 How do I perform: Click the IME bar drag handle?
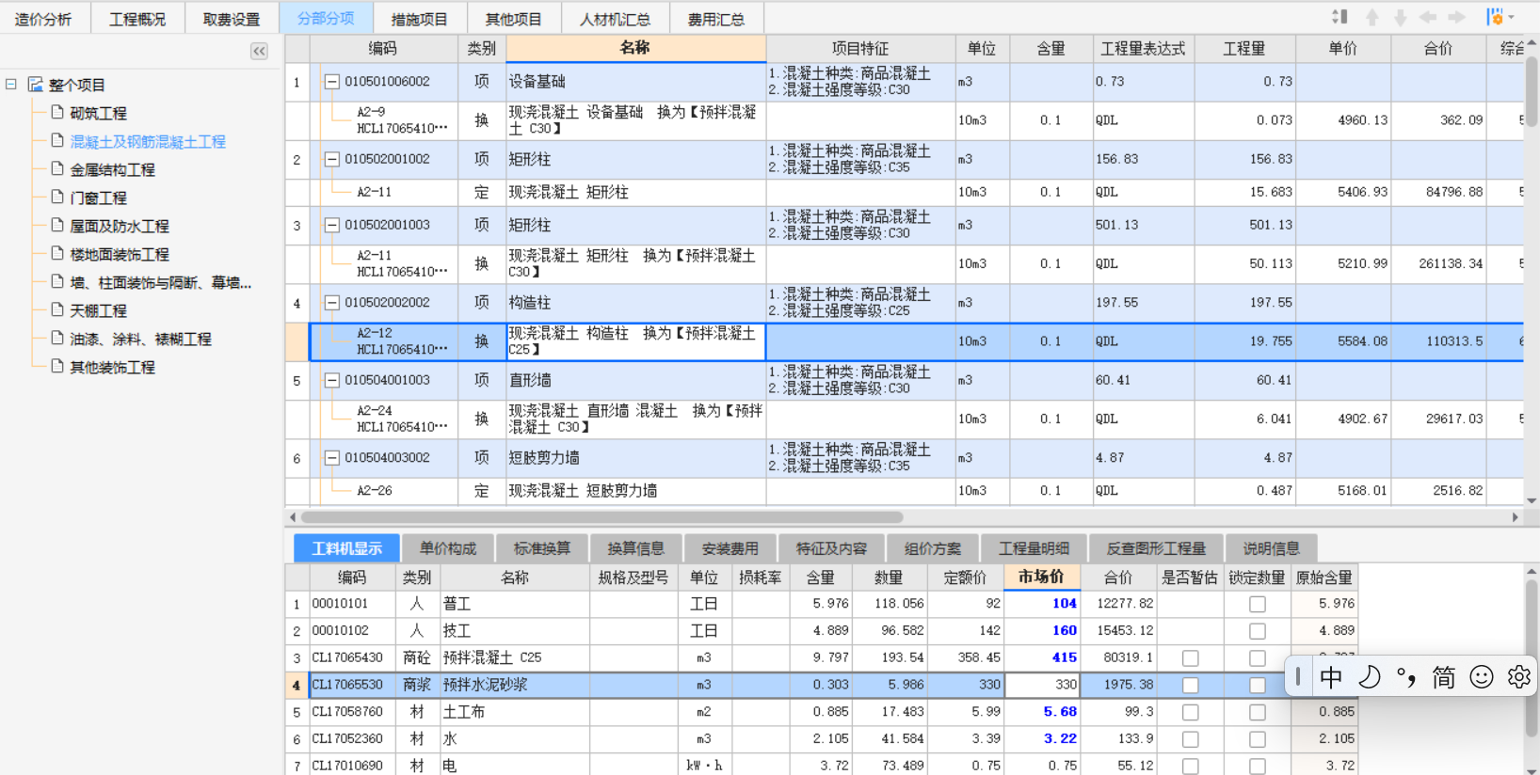1298,677
